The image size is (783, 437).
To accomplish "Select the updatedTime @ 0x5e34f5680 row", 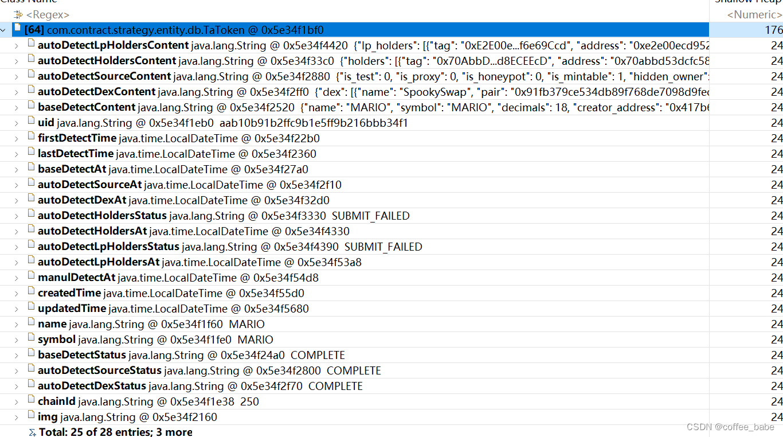I will tap(391, 309).
